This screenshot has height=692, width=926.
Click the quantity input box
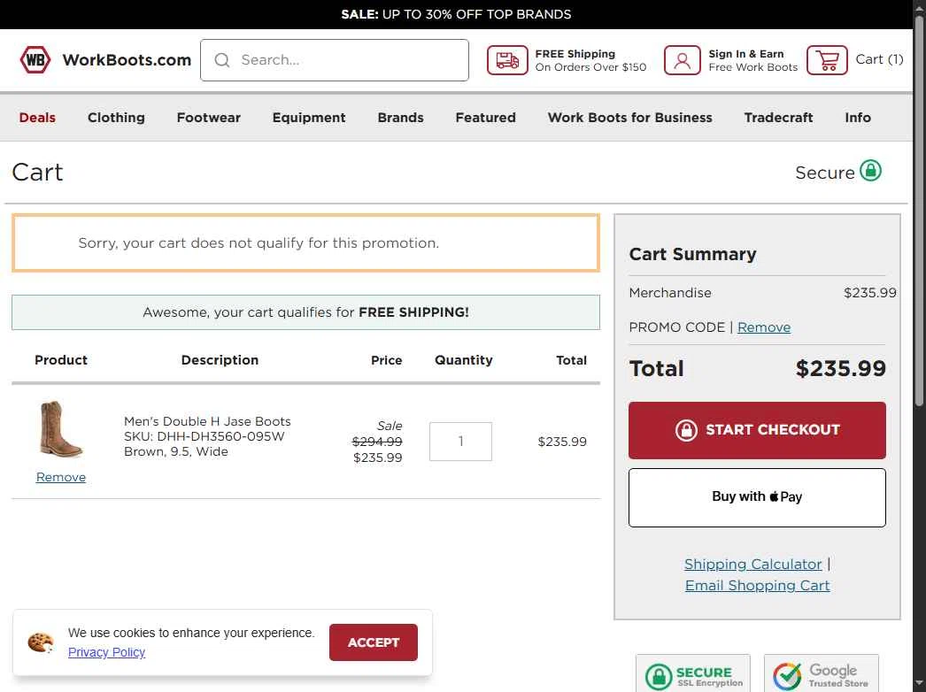pyautogui.click(x=460, y=441)
